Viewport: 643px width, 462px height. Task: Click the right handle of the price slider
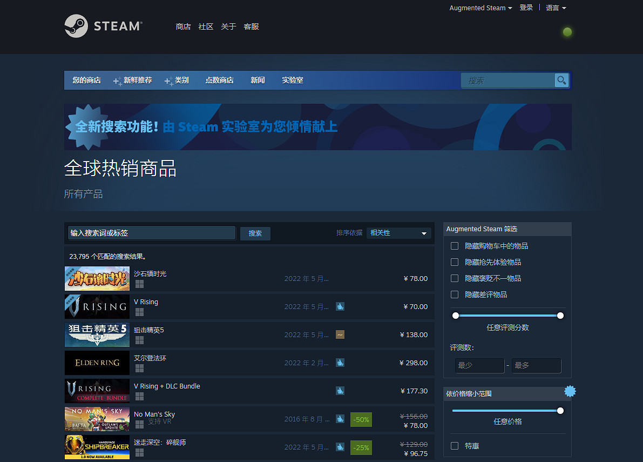click(560, 411)
